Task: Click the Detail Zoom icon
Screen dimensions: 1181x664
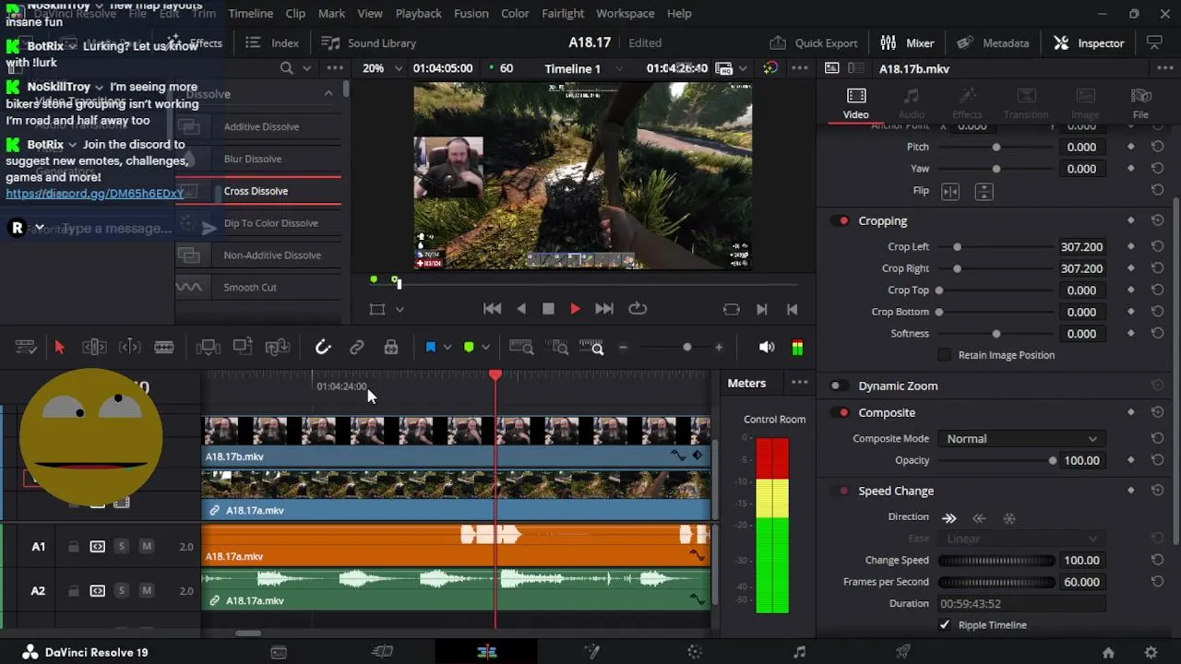Action: coord(558,347)
